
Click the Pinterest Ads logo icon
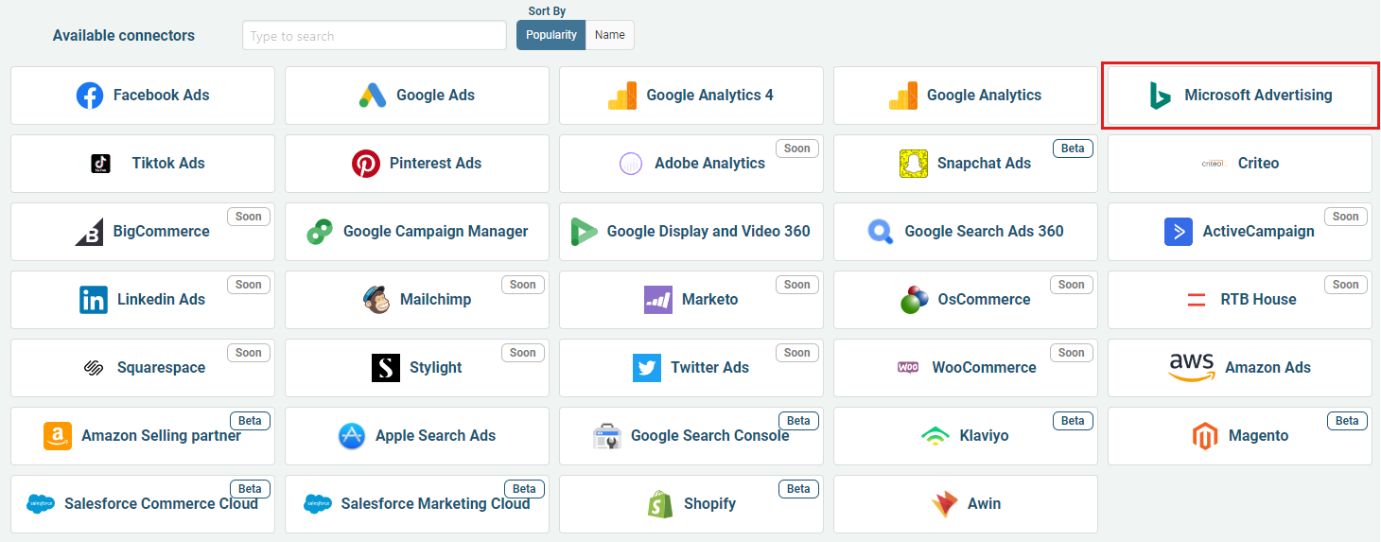click(x=366, y=164)
